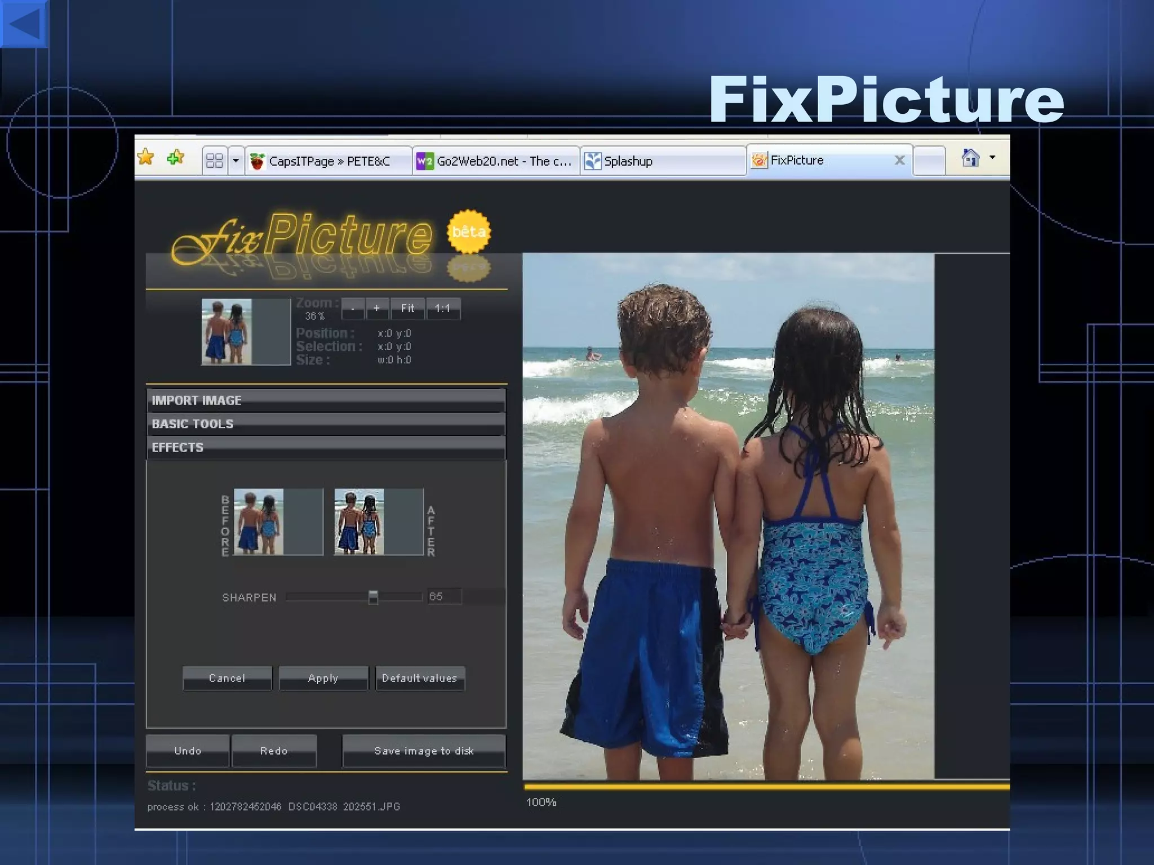Collapse the EFFECTS section
Screen dimensions: 1154x865
point(326,447)
